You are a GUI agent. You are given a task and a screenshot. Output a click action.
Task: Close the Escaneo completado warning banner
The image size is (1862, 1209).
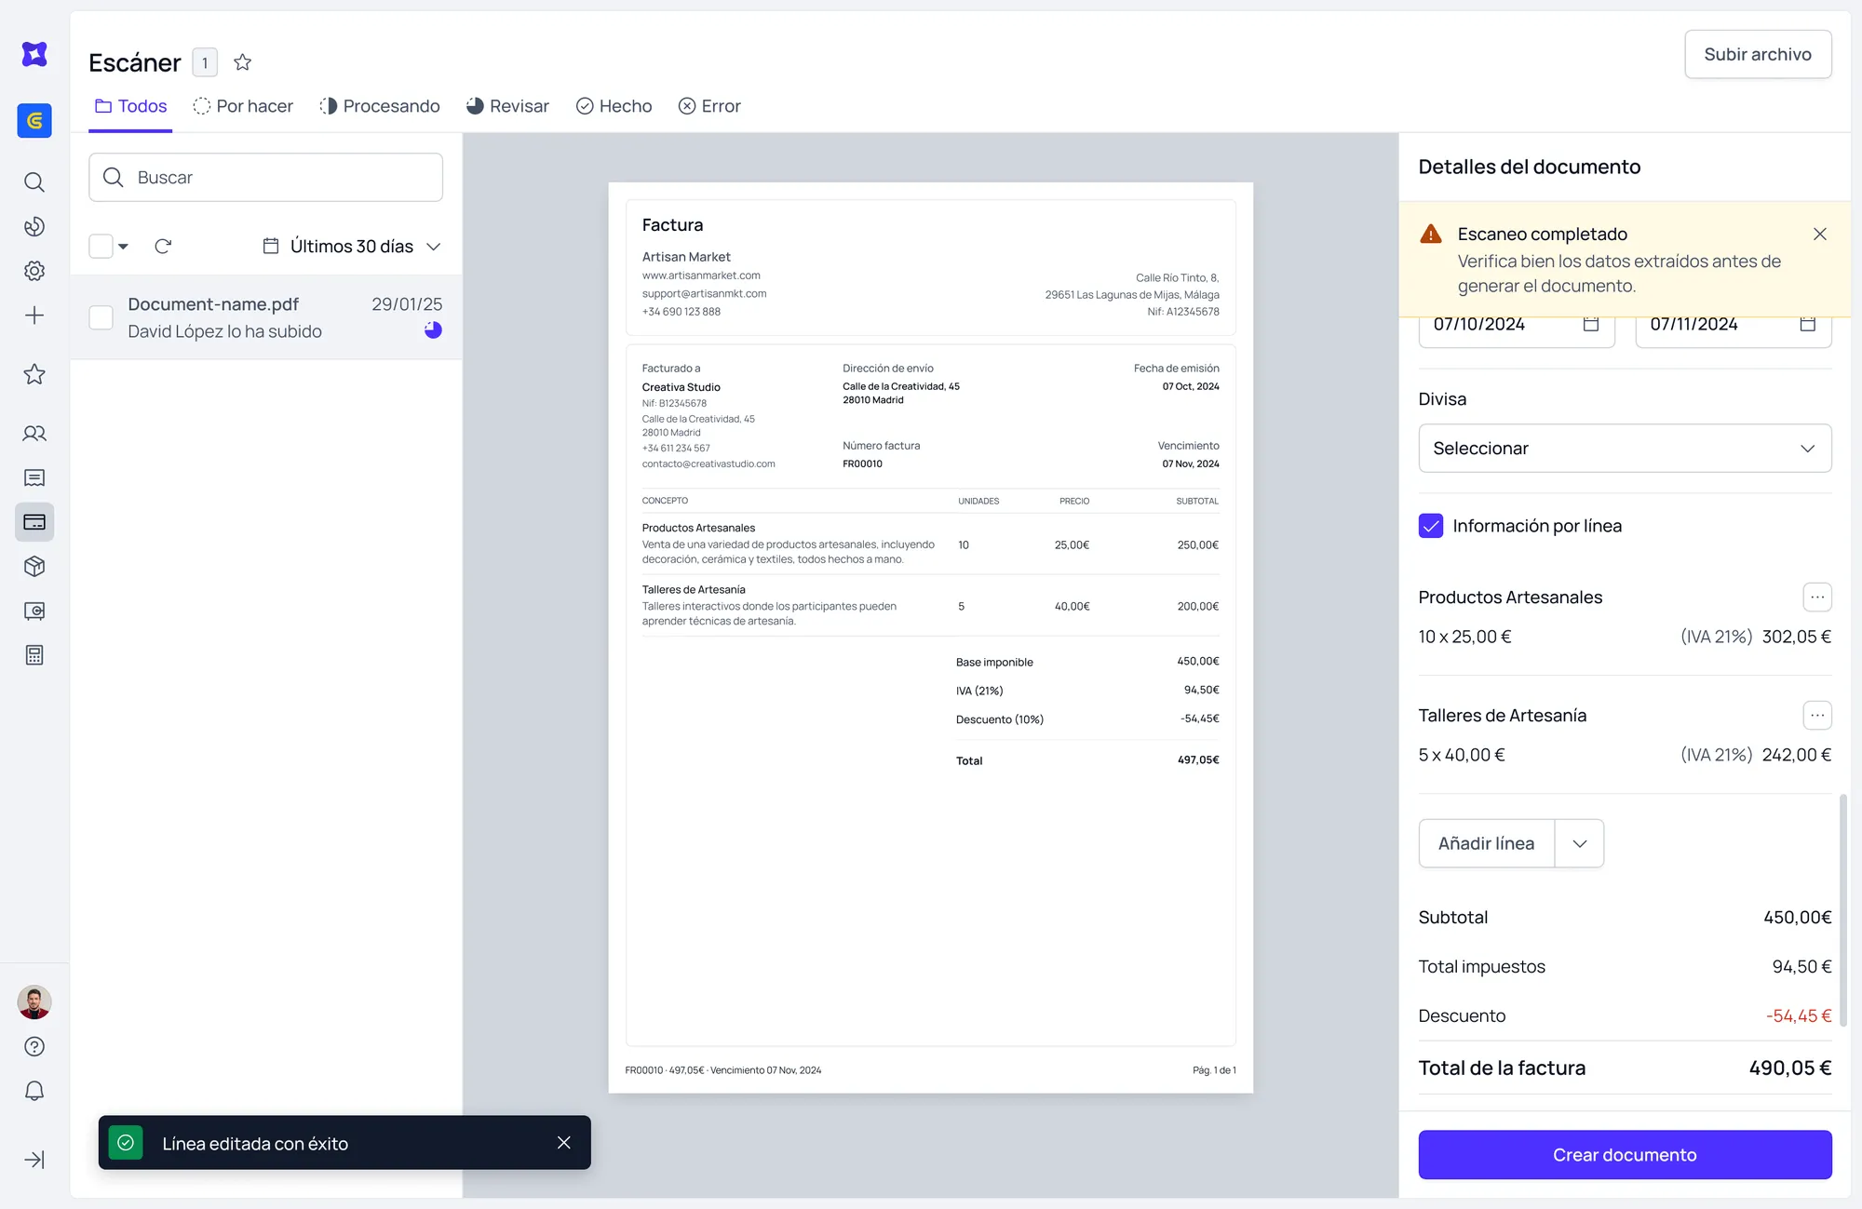coord(1820,235)
